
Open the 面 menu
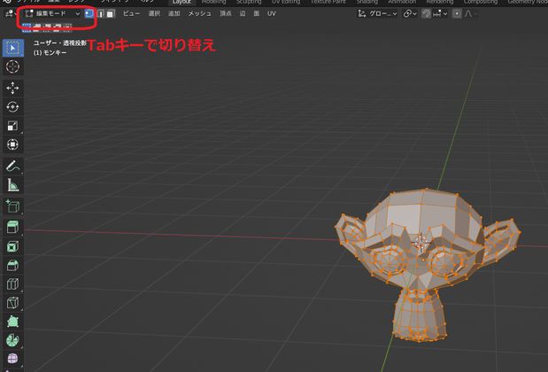(x=256, y=13)
